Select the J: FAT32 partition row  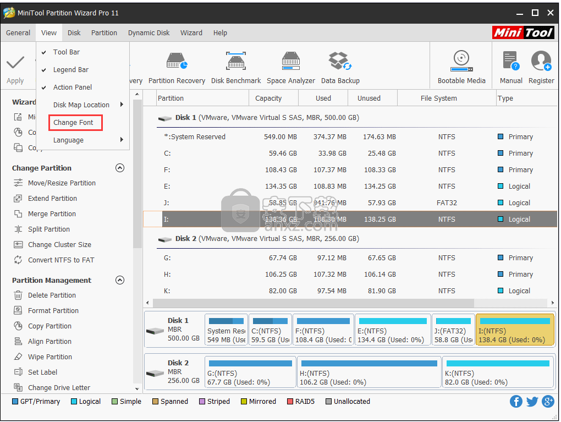pyautogui.click(x=350, y=202)
